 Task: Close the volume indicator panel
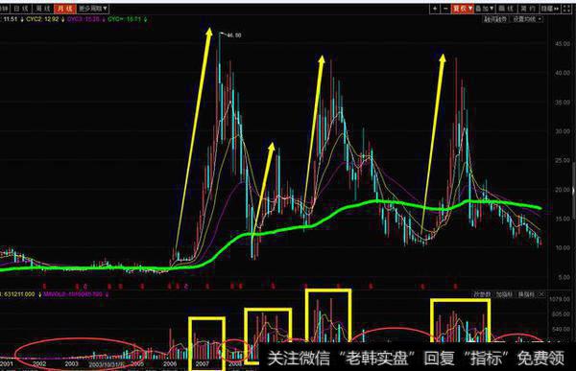541,294
